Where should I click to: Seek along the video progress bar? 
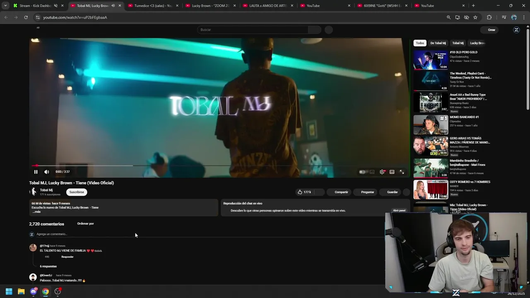(219, 166)
